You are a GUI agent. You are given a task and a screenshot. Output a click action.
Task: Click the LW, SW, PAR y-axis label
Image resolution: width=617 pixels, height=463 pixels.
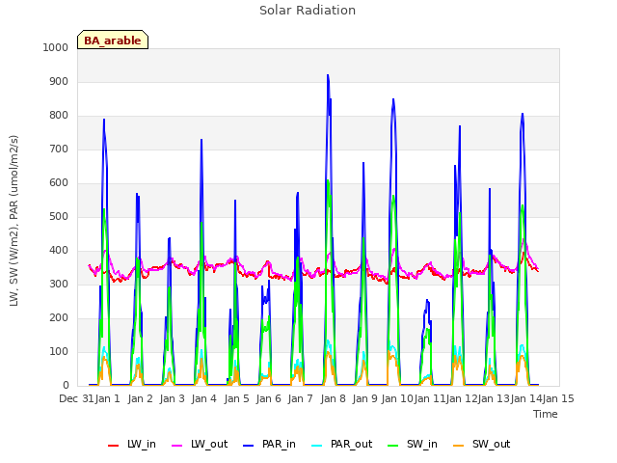(13, 221)
